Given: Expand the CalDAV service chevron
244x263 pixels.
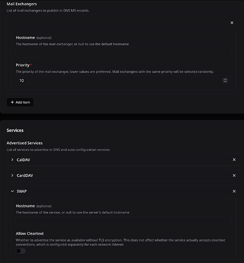Looking at the screenshot, I should click(x=12, y=160).
